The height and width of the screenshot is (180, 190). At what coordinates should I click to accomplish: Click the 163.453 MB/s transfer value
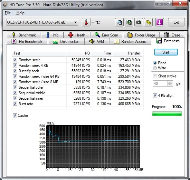[x=129, y=65]
